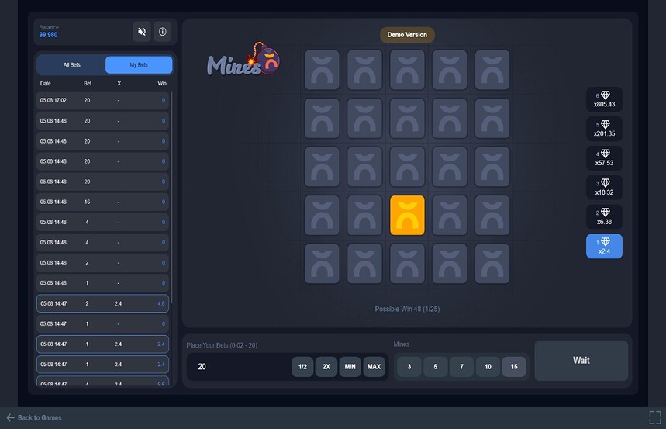Set minimum bet with MIN button
Viewport: 666px width, 429px height.
pyautogui.click(x=350, y=366)
